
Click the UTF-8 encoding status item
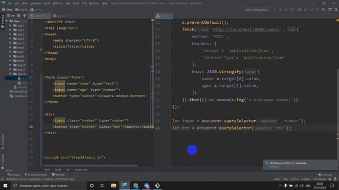tap(295, 179)
